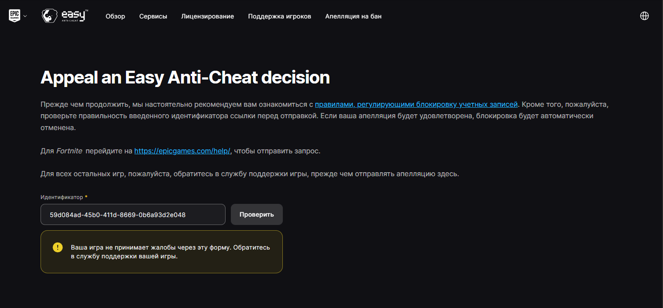This screenshot has width=663, height=308.
Task: Click the Easy Anti-Cheat bear hexagon icon
Action: tap(48, 16)
